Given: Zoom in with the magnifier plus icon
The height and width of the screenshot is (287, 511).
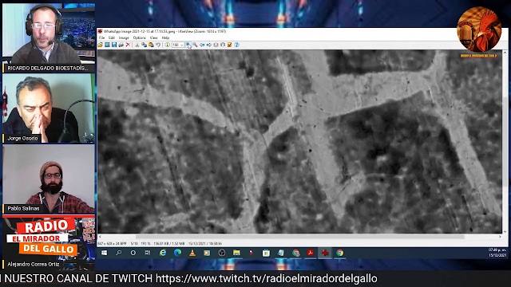Looking at the screenshot, I should [x=188, y=45].
